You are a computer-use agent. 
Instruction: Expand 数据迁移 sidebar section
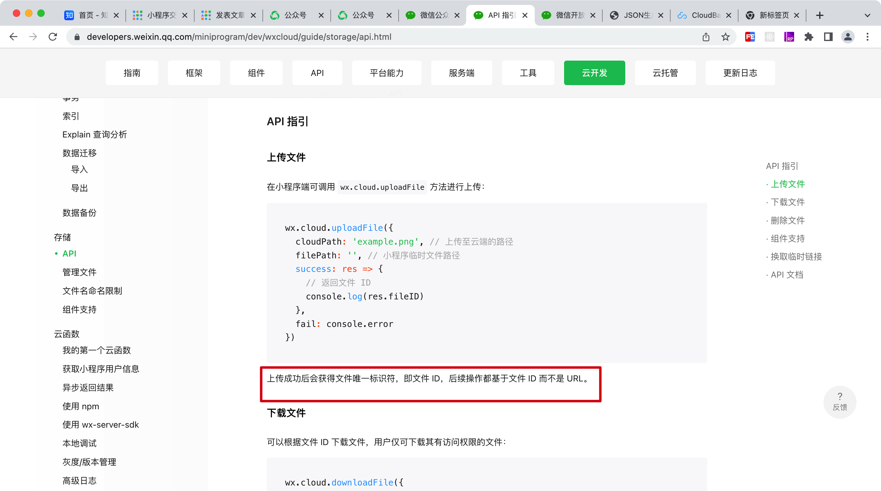pos(79,153)
